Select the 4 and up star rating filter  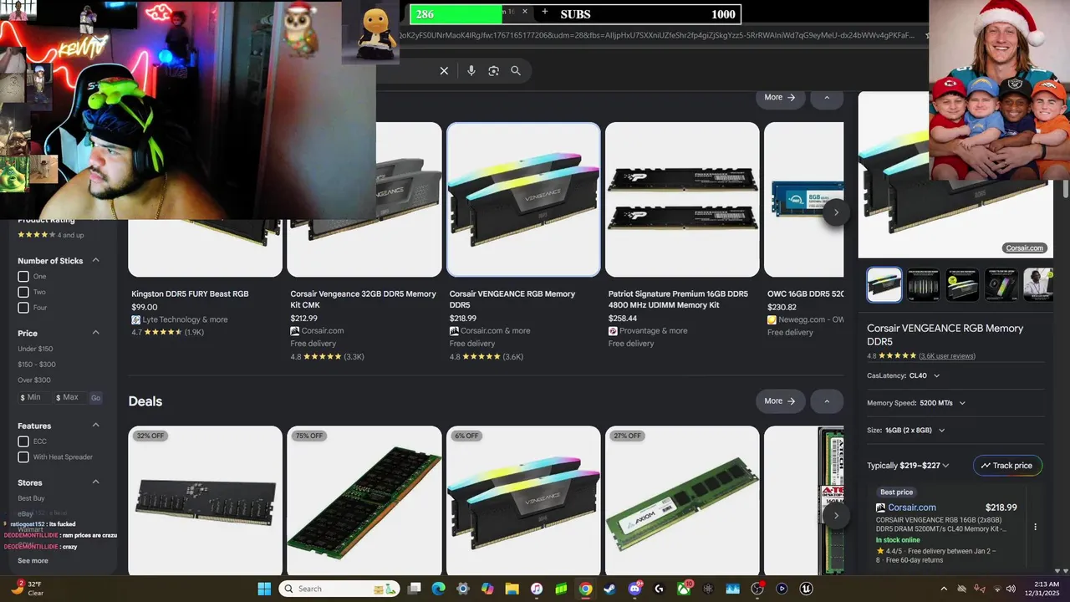pyautogui.click(x=51, y=235)
